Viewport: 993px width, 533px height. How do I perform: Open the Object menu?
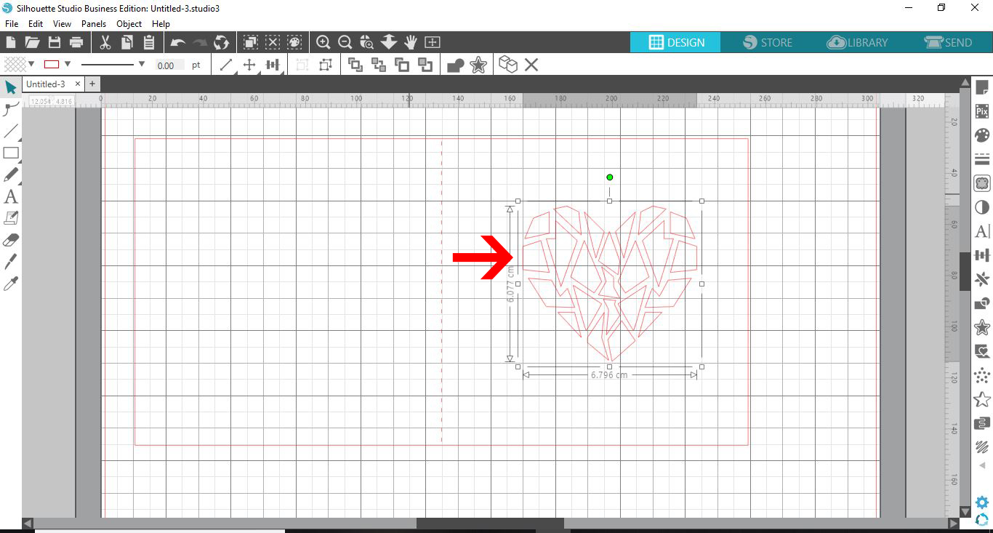[x=129, y=24]
